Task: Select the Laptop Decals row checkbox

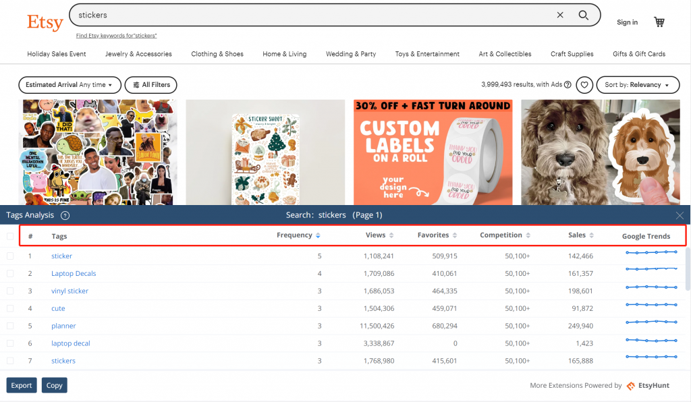Action: pyautogui.click(x=10, y=274)
